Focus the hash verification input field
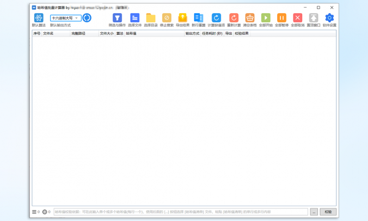368x221 pixels. point(181,212)
